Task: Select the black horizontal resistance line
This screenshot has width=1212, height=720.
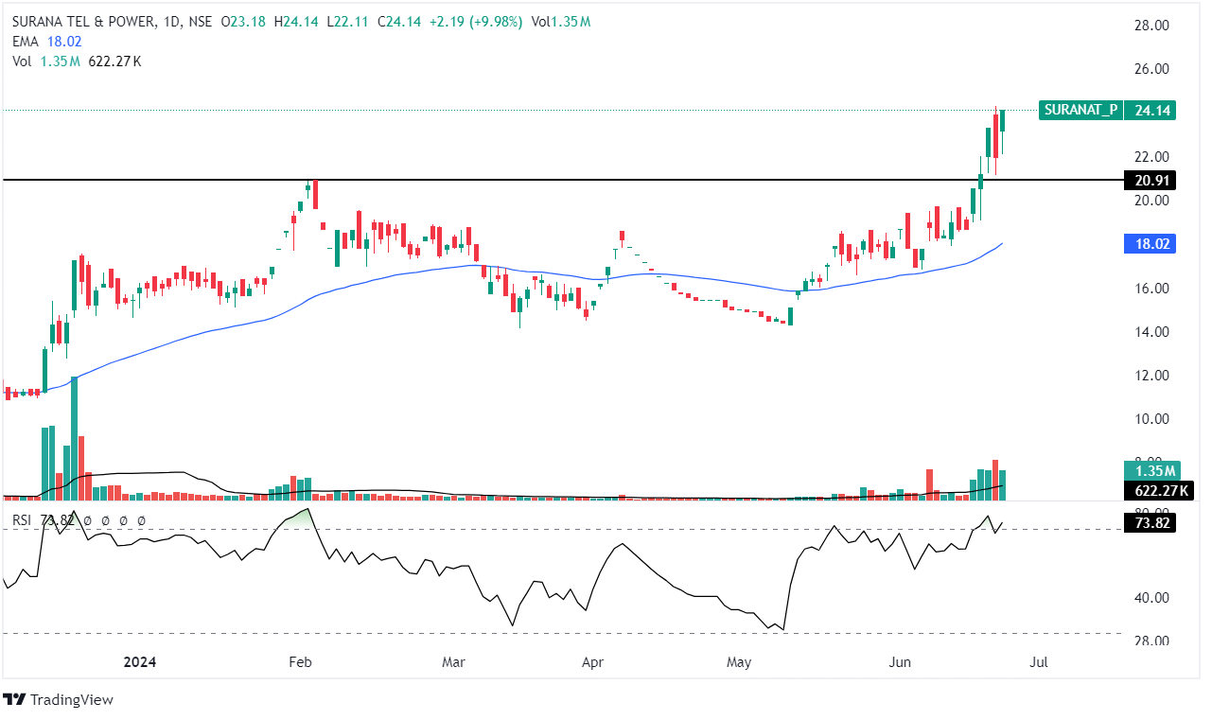Action: tap(568, 180)
